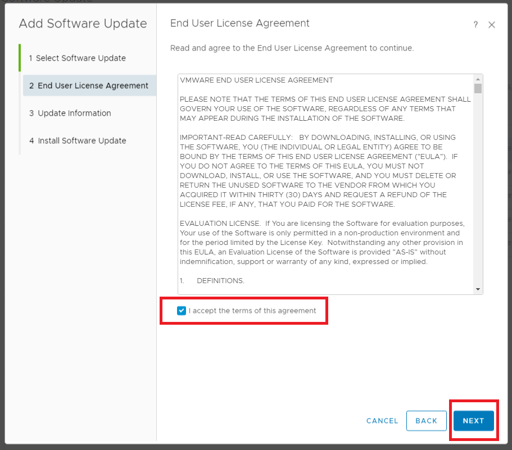
Task: Click the EULA scroll up arrow
Action: point(478,79)
